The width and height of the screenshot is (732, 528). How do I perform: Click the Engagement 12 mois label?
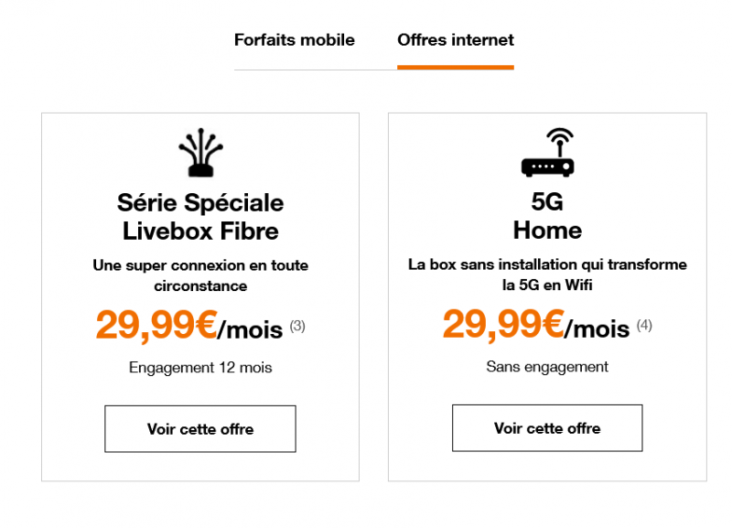[x=200, y=368]
